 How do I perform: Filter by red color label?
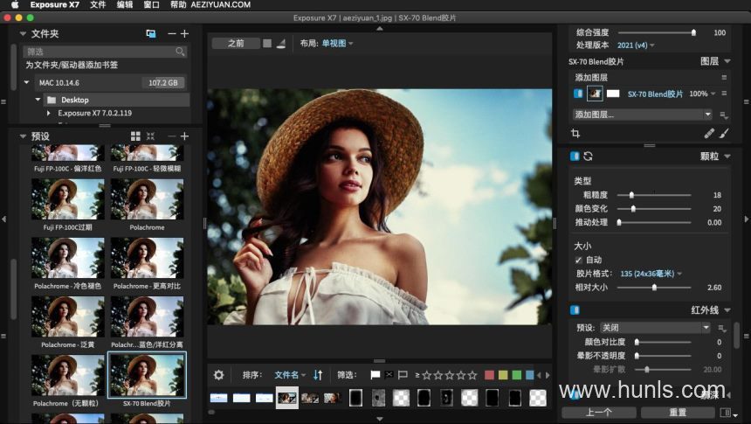489,375
